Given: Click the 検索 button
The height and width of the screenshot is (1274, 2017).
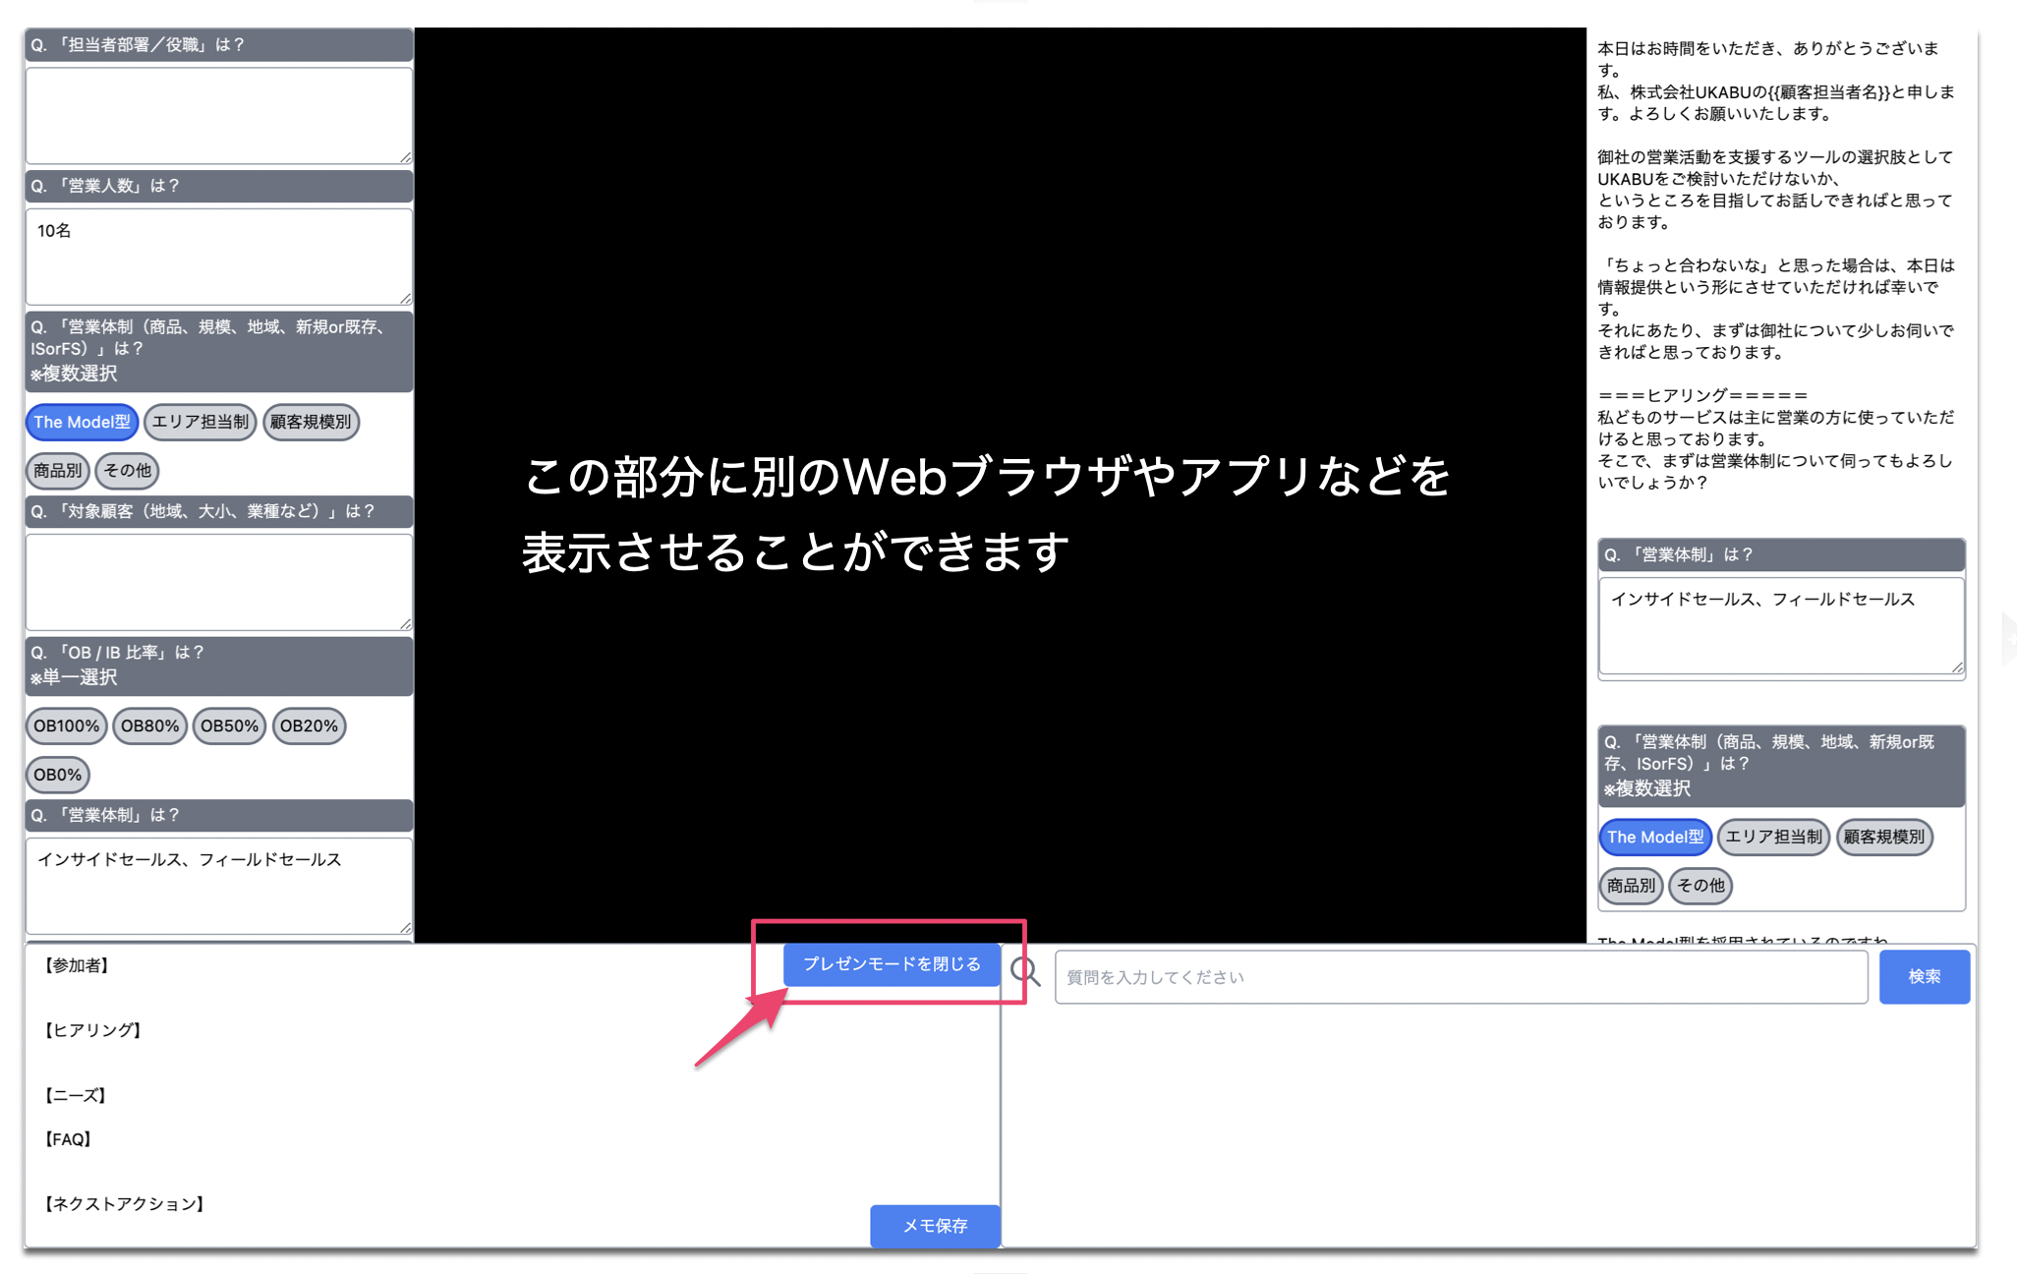Looking at the screenshot, I should coord(1925,977).
